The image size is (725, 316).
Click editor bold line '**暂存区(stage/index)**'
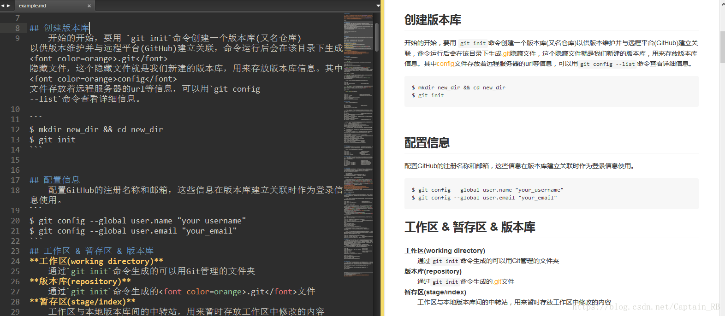coord(83,302)
